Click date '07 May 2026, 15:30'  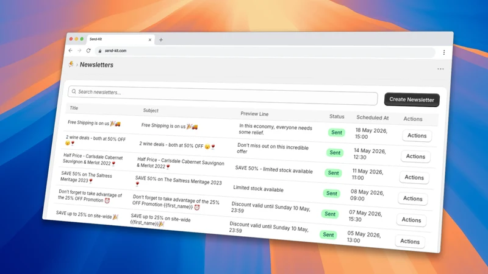pyautogui.click(x=365, y=216)
